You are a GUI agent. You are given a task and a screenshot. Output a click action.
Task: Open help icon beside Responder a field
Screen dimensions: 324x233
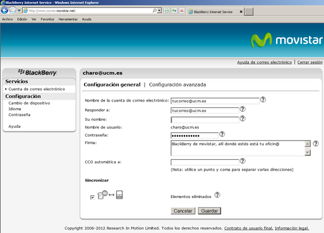[x=242, y=109]
